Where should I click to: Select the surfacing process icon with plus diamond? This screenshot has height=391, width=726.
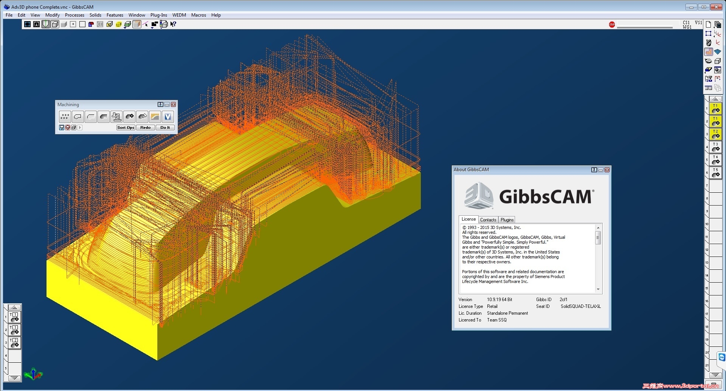pyautogui.click(x=129, y=117)
